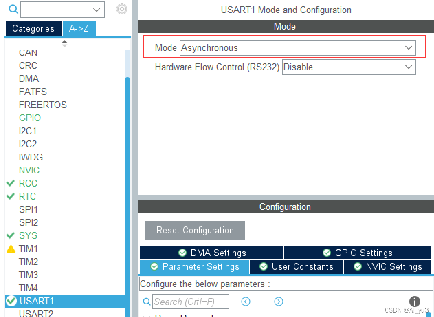Viewport: 434px width, 317px height.
Task: Select TIM1 in the peripheral list
Action: (x=29, y=249)
